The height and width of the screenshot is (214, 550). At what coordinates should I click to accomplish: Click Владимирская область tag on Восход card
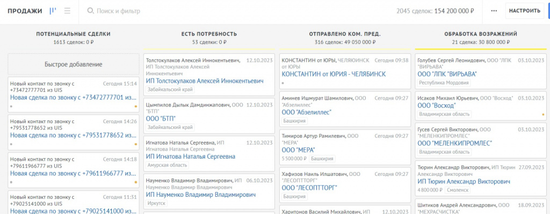[444, 114]
